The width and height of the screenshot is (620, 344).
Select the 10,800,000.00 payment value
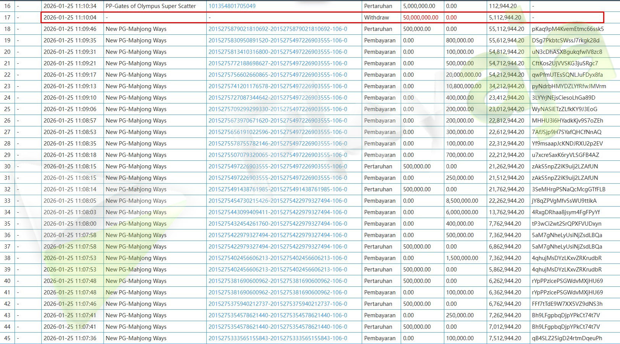(463, 86)
